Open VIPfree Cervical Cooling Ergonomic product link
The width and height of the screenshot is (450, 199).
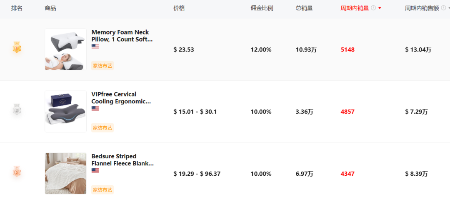[121, 98]
